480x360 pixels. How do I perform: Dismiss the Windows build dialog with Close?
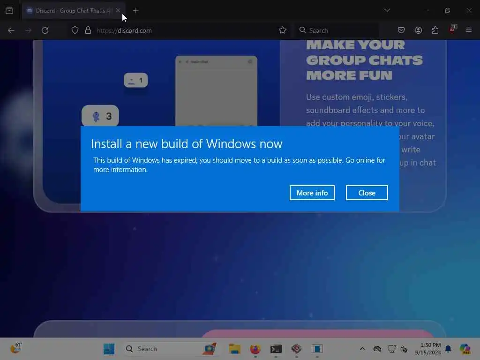click(x=367, y=193)
